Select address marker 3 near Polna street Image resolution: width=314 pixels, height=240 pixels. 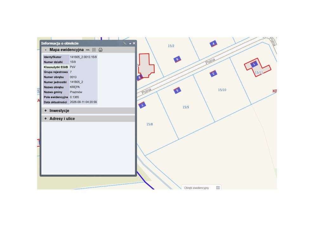[213, 74]
